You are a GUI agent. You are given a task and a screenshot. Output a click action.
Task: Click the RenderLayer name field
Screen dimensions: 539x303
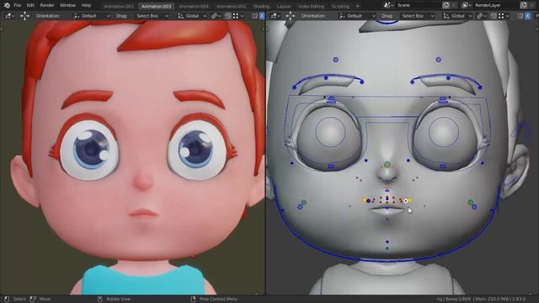(496, 5)
